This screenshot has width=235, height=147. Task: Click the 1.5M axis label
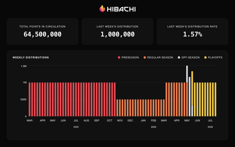pyautogui.click(x=24, y=66)
